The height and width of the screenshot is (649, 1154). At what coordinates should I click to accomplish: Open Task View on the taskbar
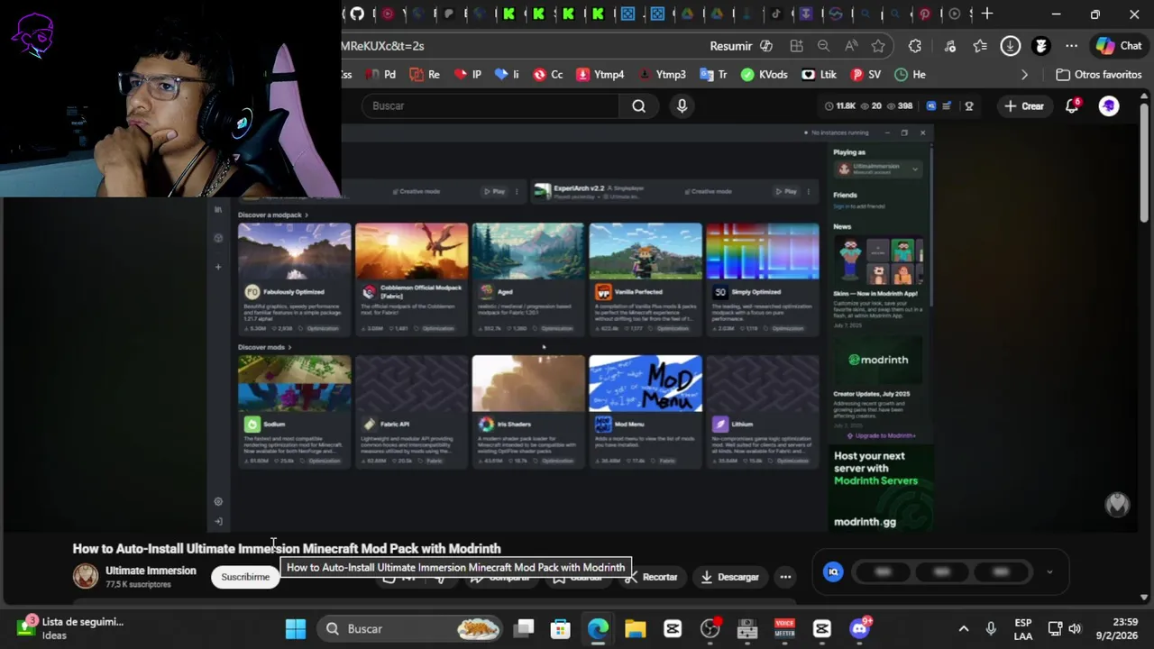tap(525, 629)
